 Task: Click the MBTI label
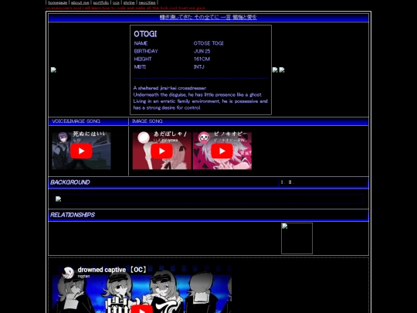[x=140, y=66]
